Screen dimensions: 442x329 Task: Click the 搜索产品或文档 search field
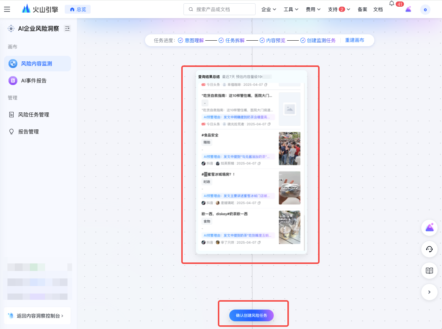pos(219,9)
